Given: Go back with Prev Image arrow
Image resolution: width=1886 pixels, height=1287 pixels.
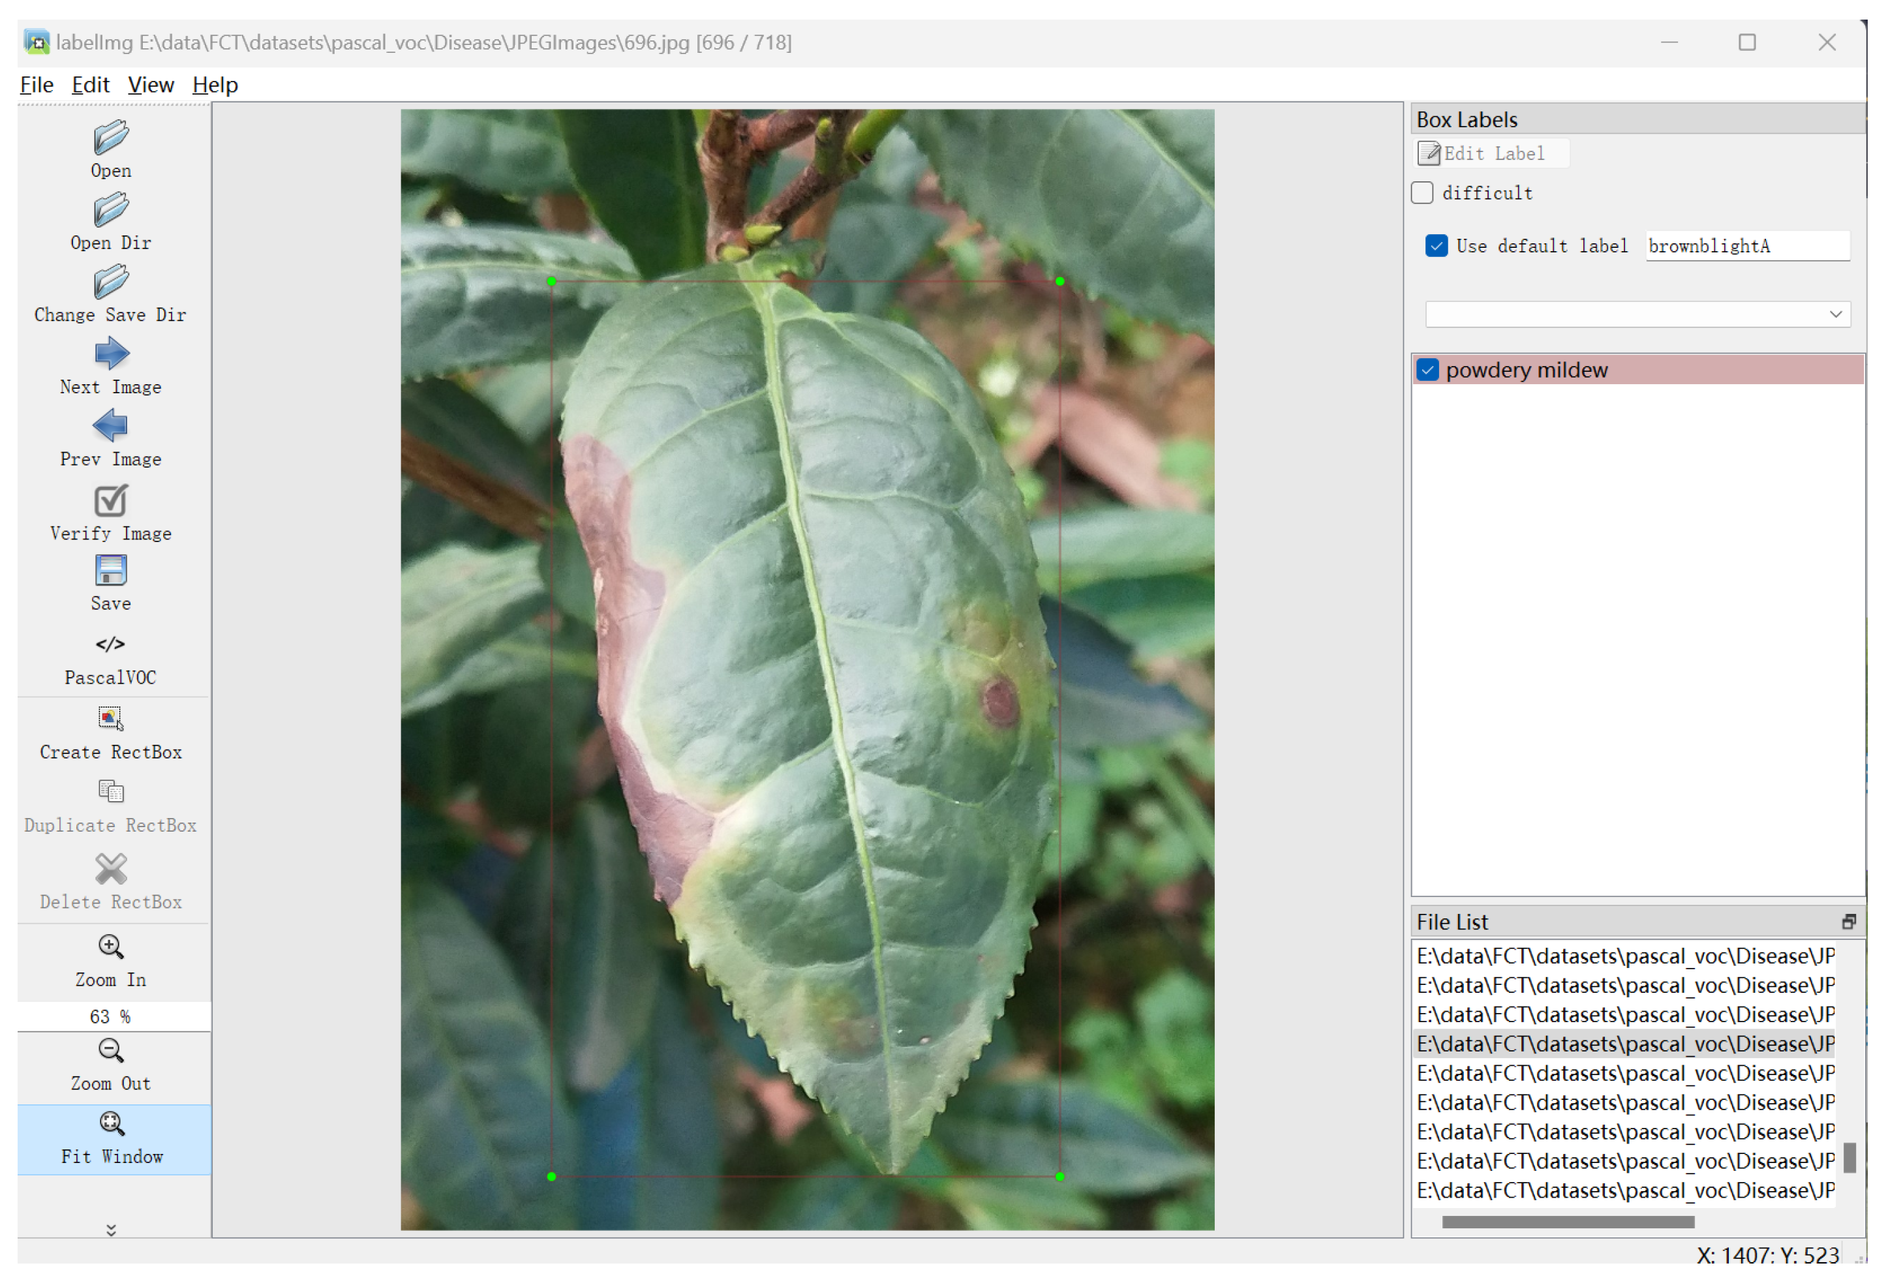Looking at the screenshot, I should (110, 426).
